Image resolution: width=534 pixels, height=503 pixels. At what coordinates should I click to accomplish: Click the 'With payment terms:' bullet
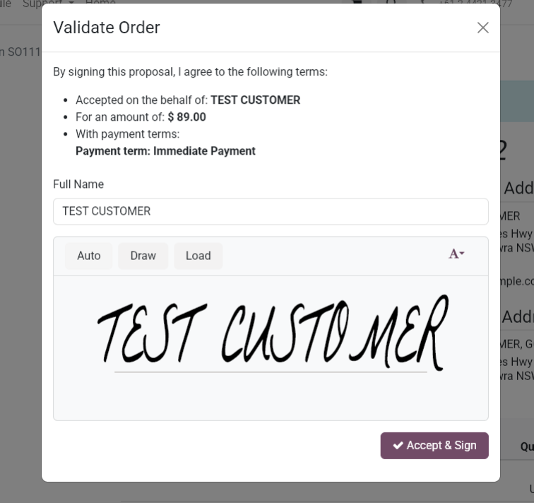(x=127, y=134)
